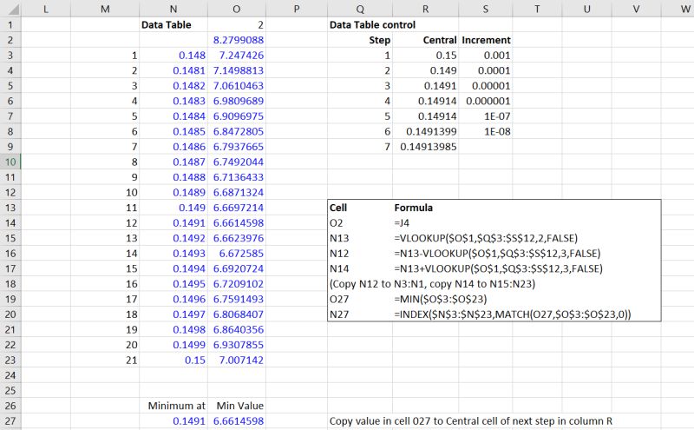The height and width of the screenshot is (430, 694).
Task: Click Central cell with value 0.1491399
Action: point(425,132)
